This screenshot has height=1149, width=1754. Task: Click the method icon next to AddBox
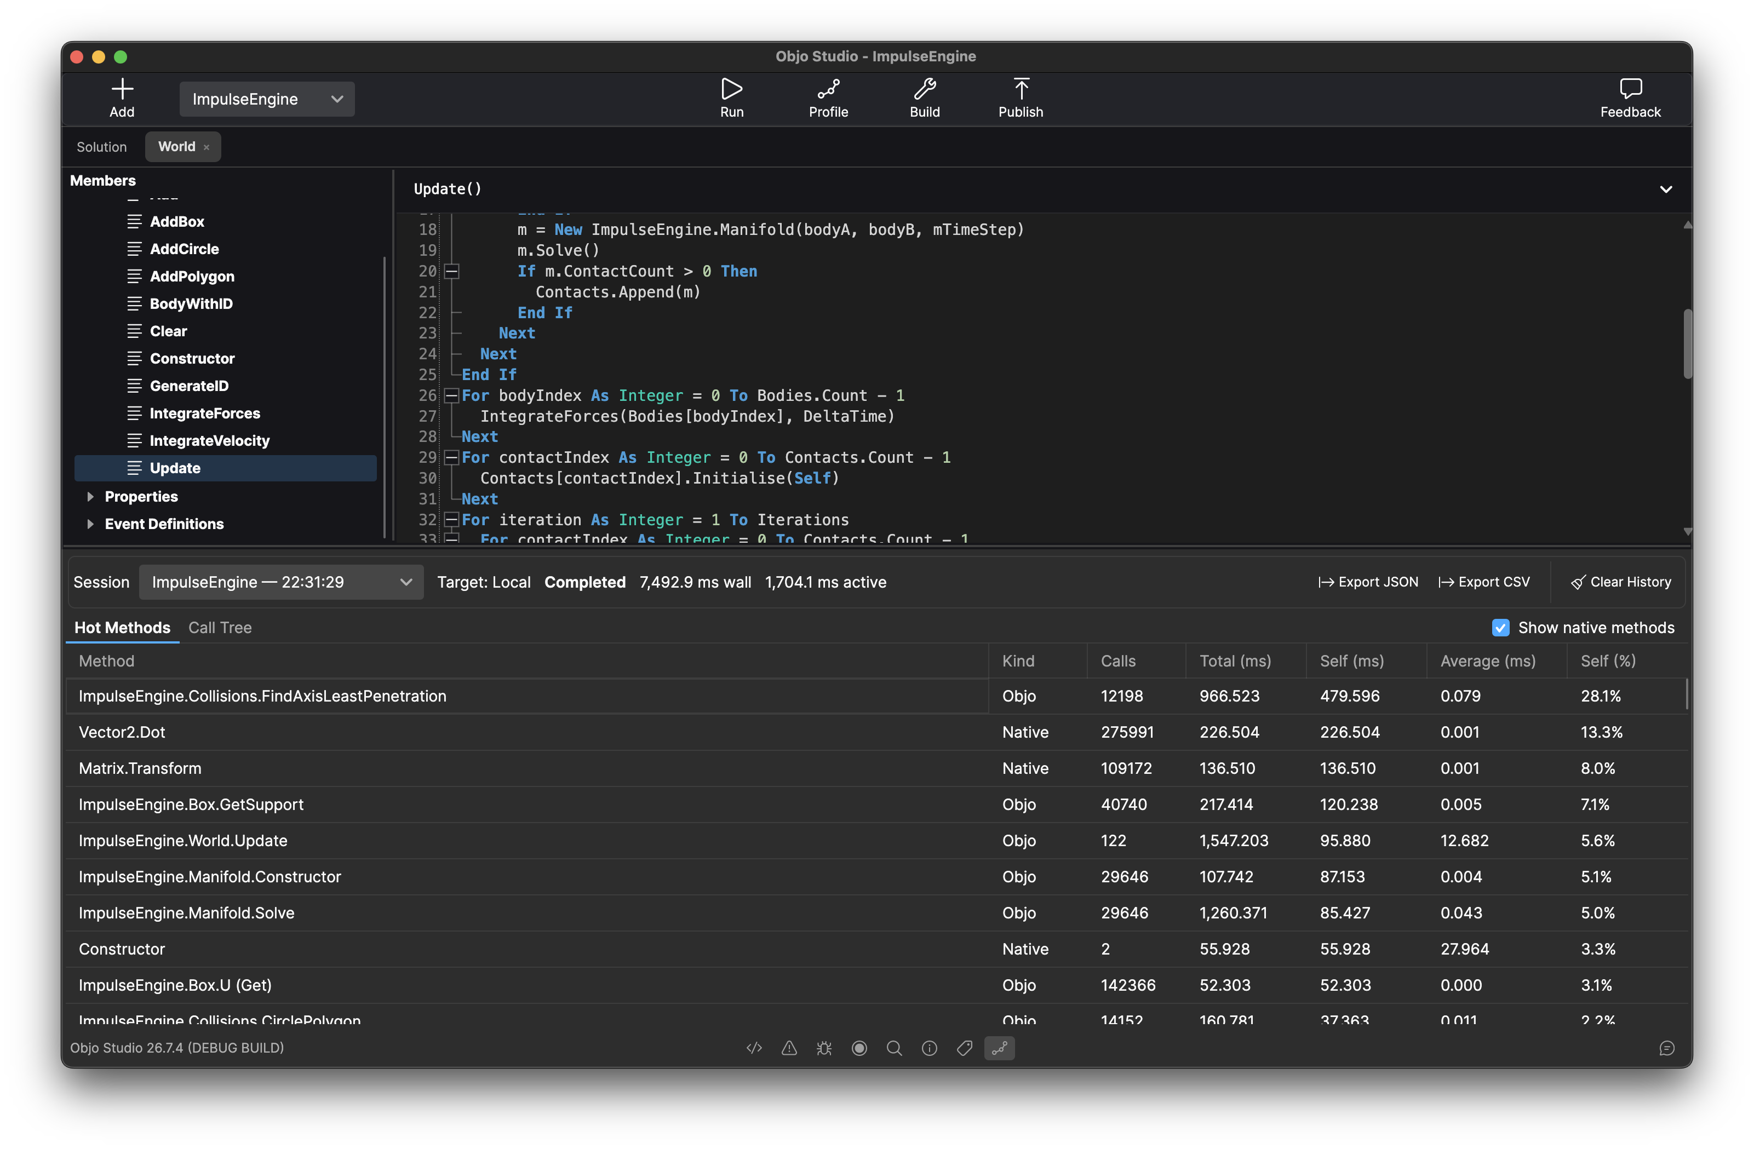pos(134,221)
